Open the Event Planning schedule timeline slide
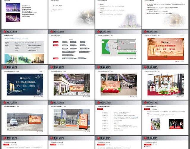This screenshot has height=149, width=190. click(118, 118)
